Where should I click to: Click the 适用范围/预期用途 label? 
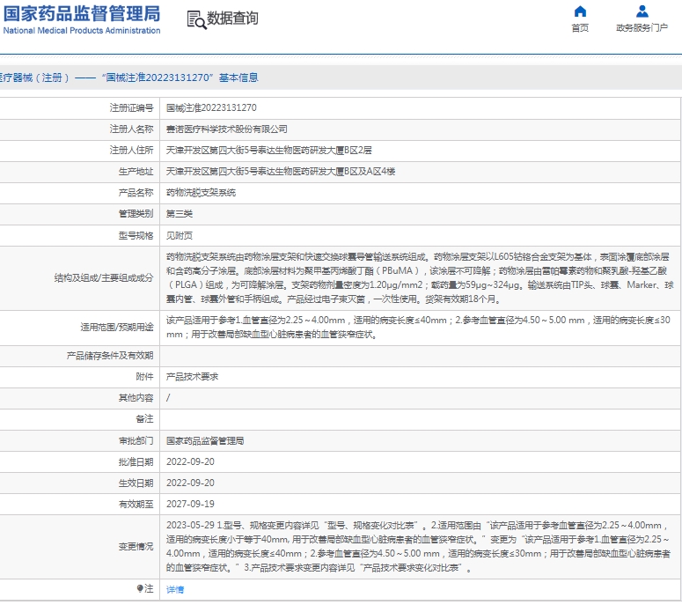(x=116, y=328)
